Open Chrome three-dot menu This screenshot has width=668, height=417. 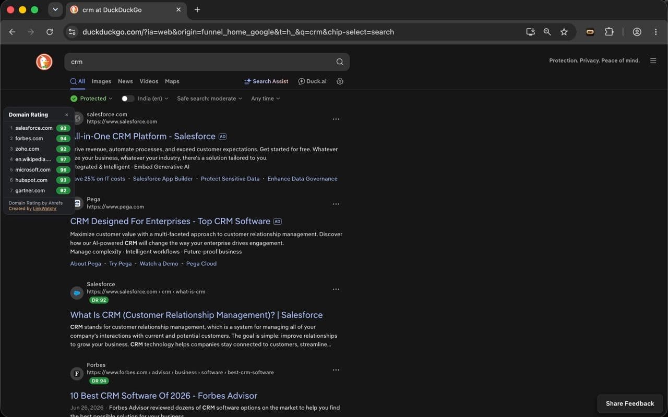click(655, 32)
